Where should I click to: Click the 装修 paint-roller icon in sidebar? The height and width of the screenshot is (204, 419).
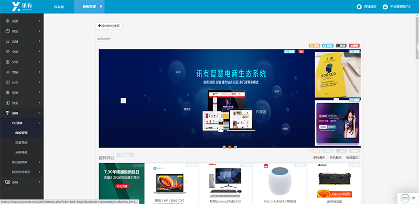pos(7,113)
